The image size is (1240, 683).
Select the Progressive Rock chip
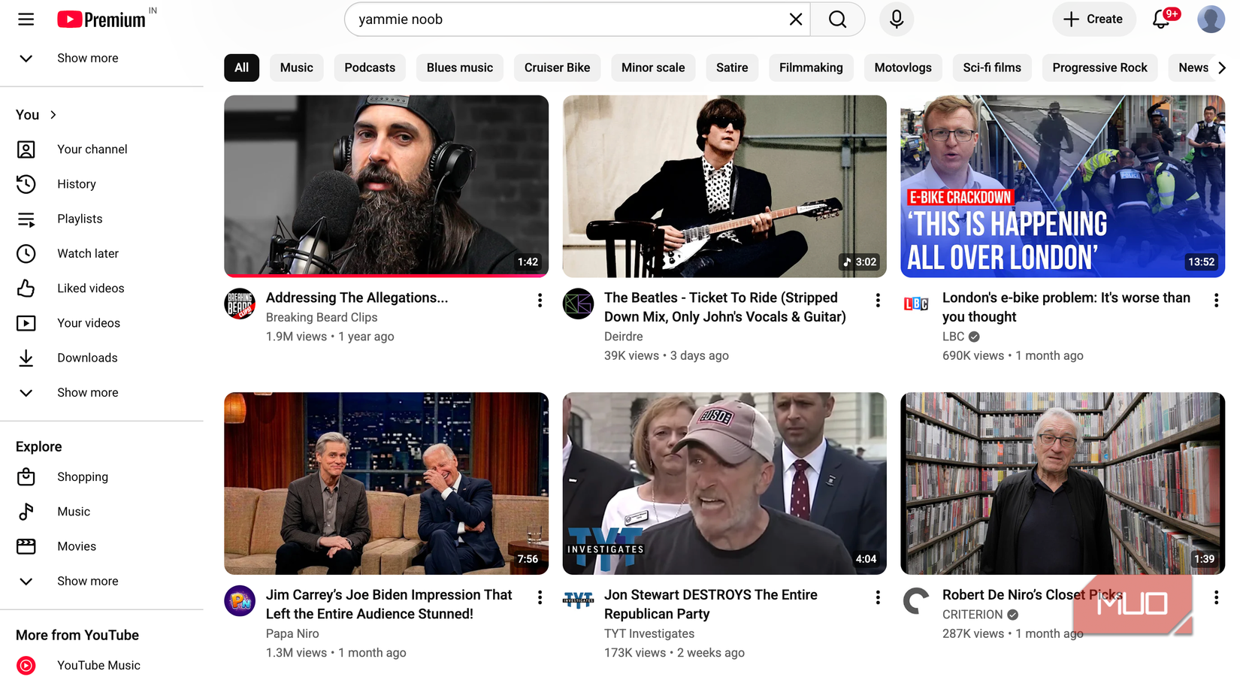(x=1099, y=68)
